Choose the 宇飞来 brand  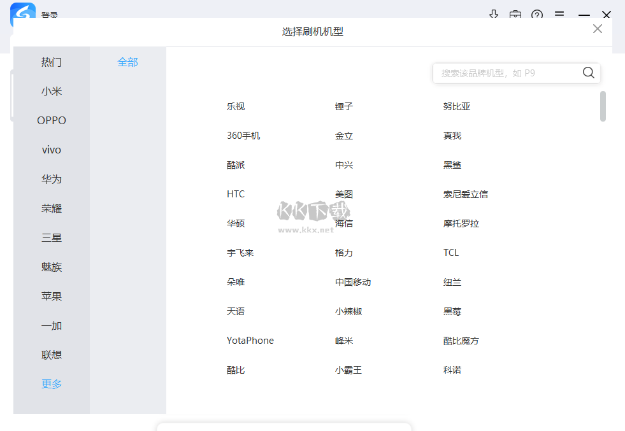pos(240,253)
